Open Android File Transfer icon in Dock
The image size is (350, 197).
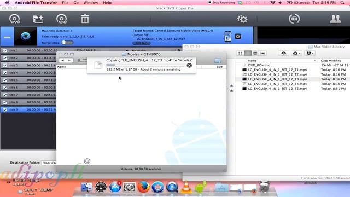click(201, 187)
